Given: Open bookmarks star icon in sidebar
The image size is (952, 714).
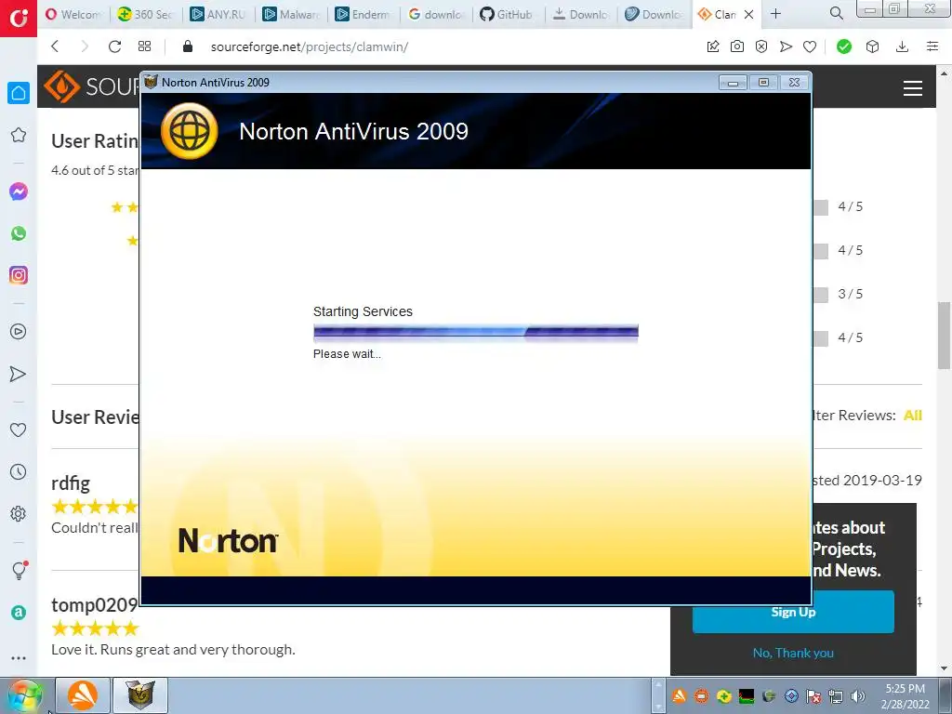Looking at the screenshot, I should click(19, 135).
